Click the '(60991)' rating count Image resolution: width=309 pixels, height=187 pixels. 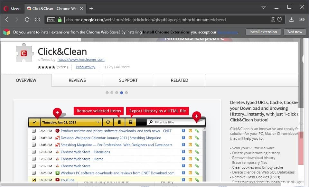tap(62, 67)
